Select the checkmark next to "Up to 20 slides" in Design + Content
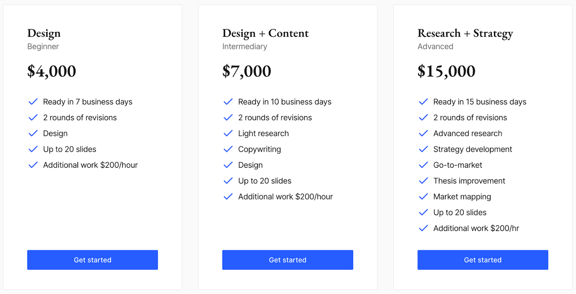 [x=228, y=181]
